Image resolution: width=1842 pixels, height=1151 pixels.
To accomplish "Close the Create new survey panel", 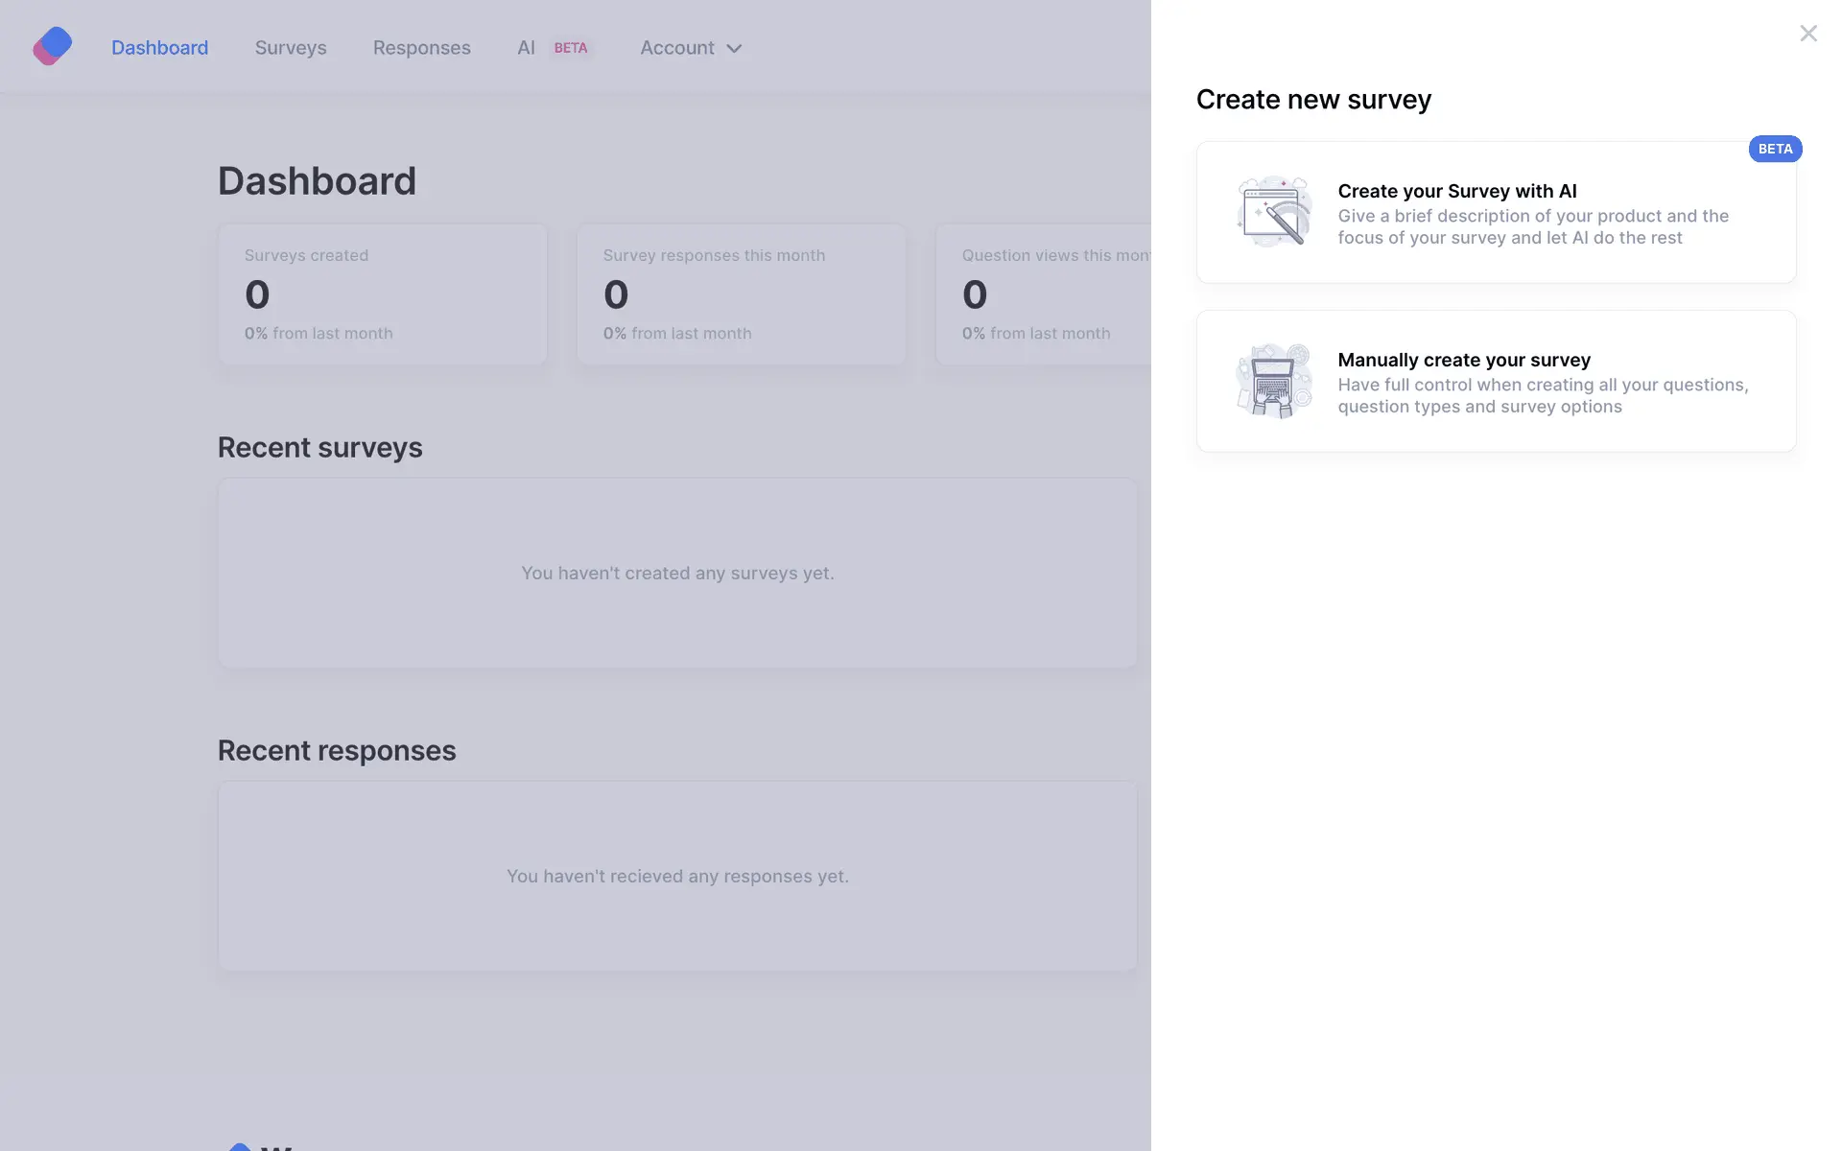I will click(x=1807, y=34).
